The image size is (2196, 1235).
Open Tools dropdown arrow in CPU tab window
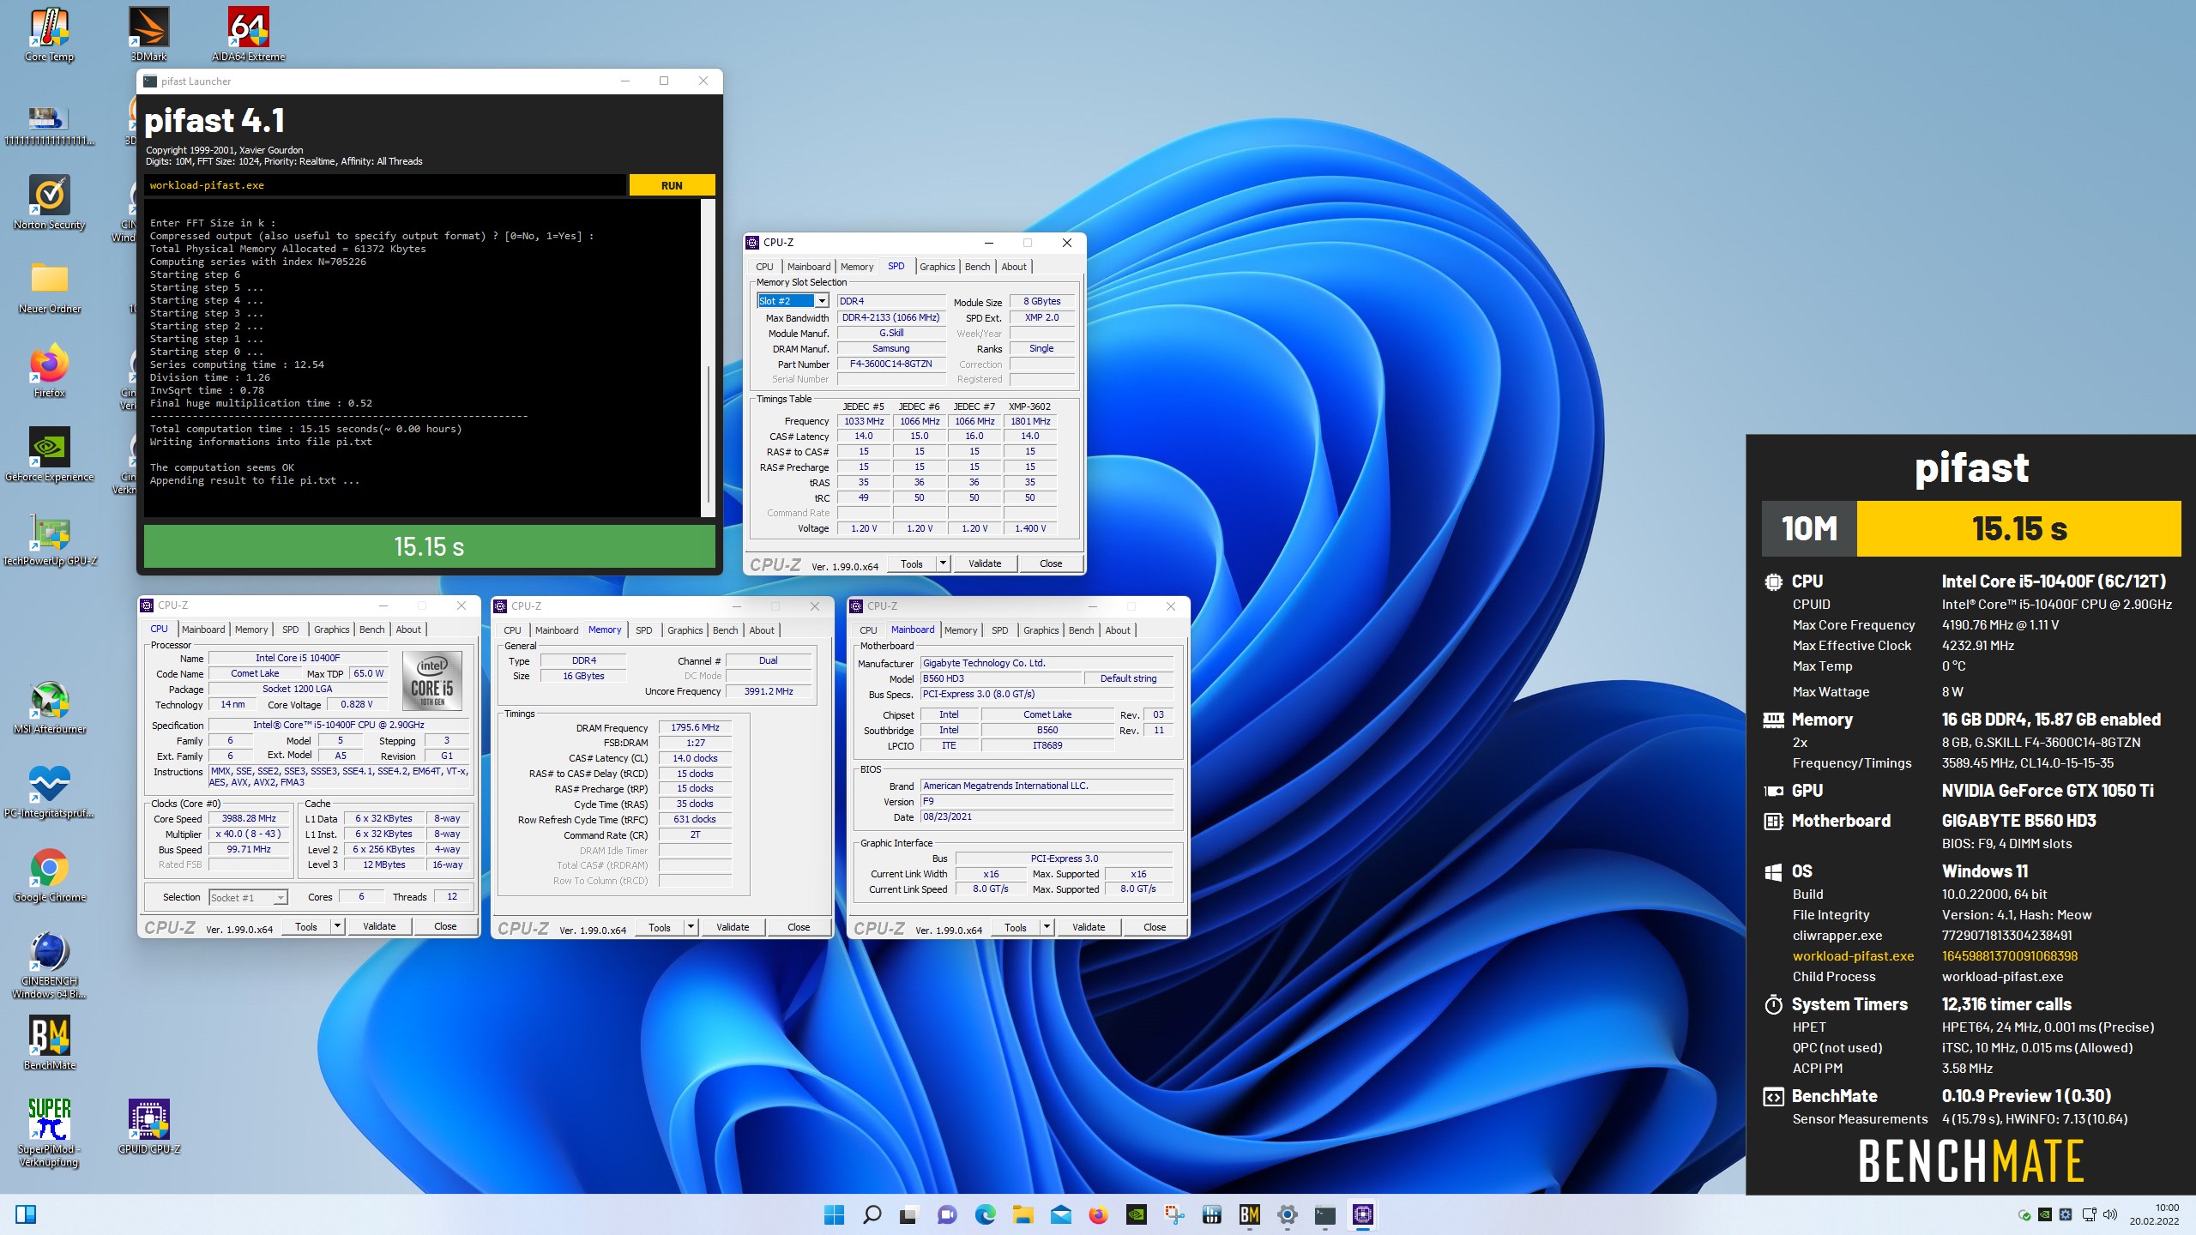(x=337, y=926)
